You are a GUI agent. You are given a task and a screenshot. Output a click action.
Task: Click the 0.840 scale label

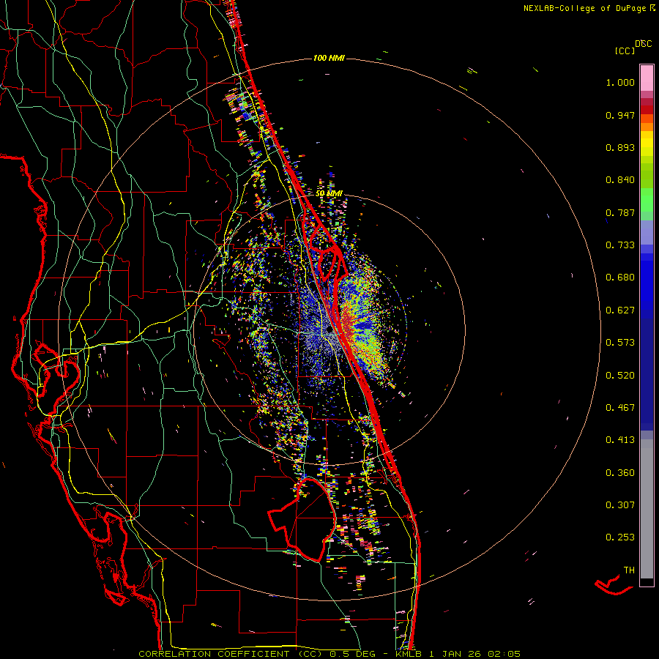[620, 180]
